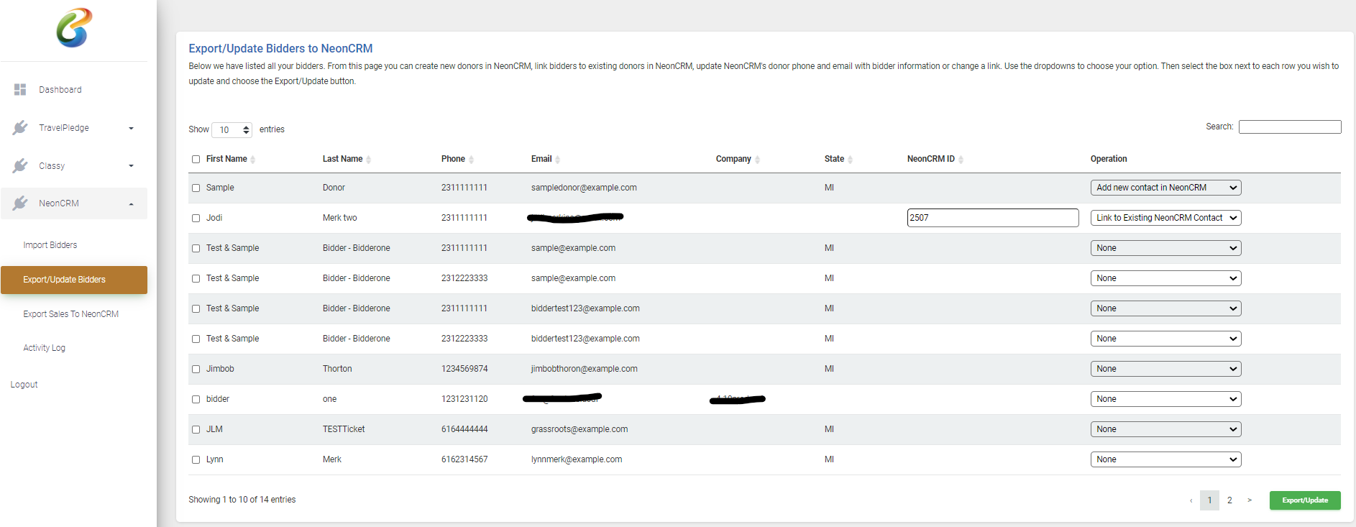Sort by NeonCRM ID column arrows
1356x527 pixels.
pyautogui.click(x=961, y=160)
